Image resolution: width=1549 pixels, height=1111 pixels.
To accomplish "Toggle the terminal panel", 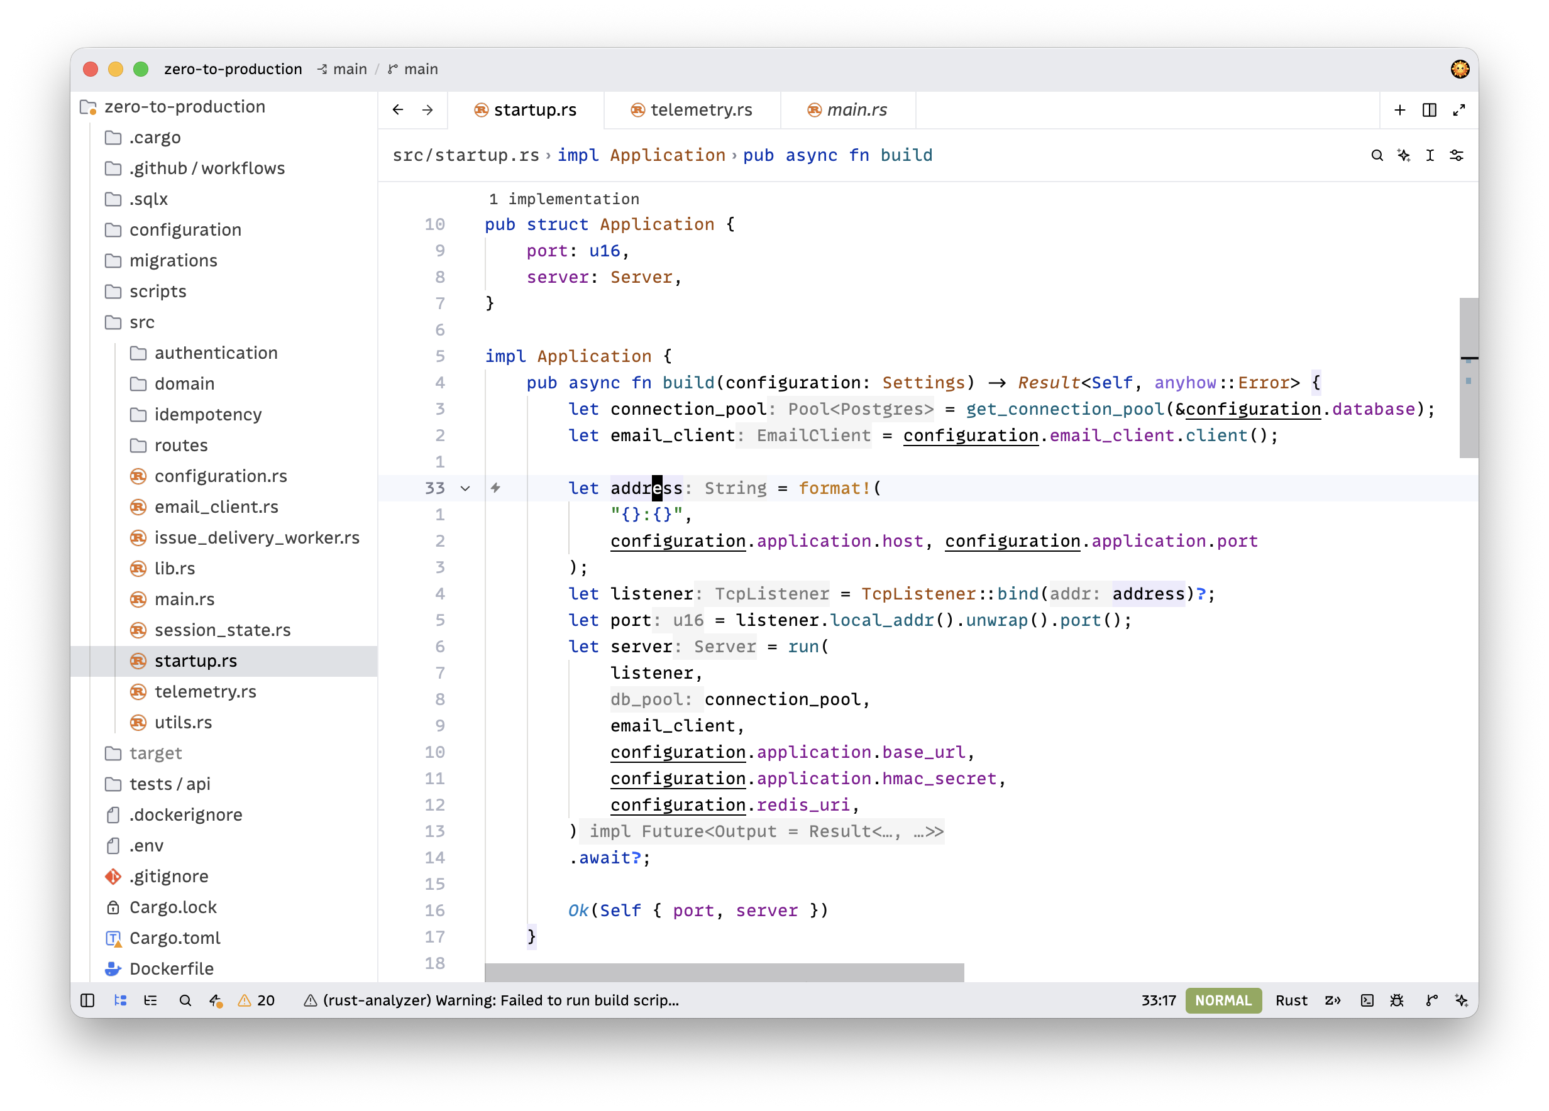I will 1367,1000.
